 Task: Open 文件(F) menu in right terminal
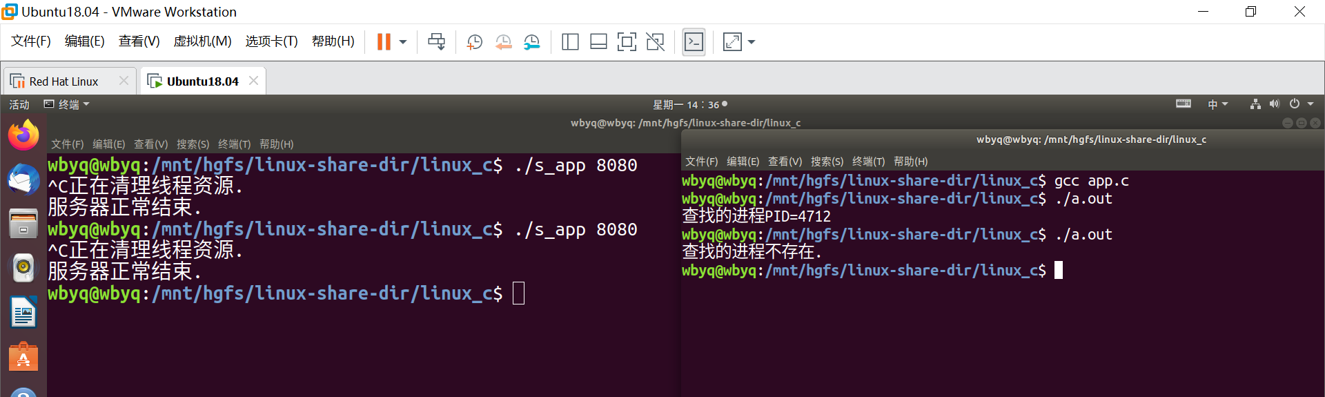point(701,162)
